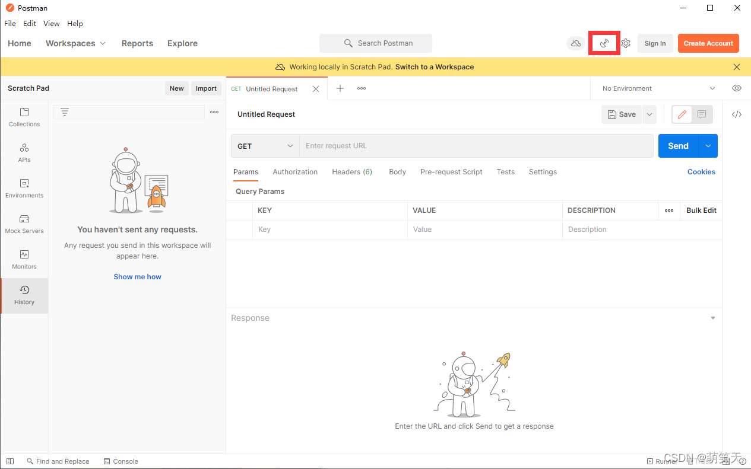
Task: Open the Edit menu
Action: (30, 24)
